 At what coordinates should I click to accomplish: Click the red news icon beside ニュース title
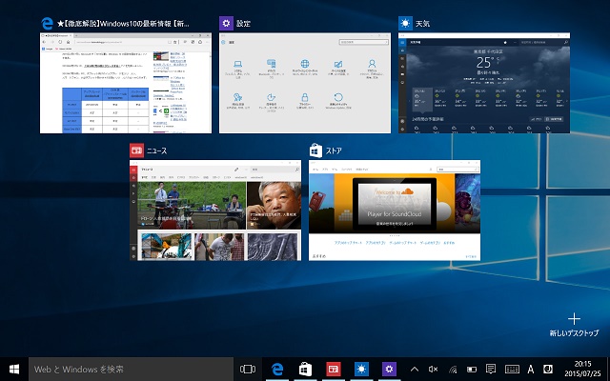click(136, 150)
